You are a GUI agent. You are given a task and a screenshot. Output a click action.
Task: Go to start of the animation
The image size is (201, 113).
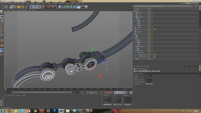pyautogui.click(x=82, y=92)
